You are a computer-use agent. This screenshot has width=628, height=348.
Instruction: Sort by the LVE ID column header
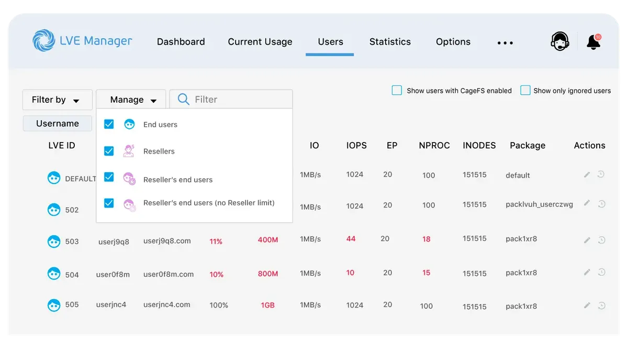62,145
